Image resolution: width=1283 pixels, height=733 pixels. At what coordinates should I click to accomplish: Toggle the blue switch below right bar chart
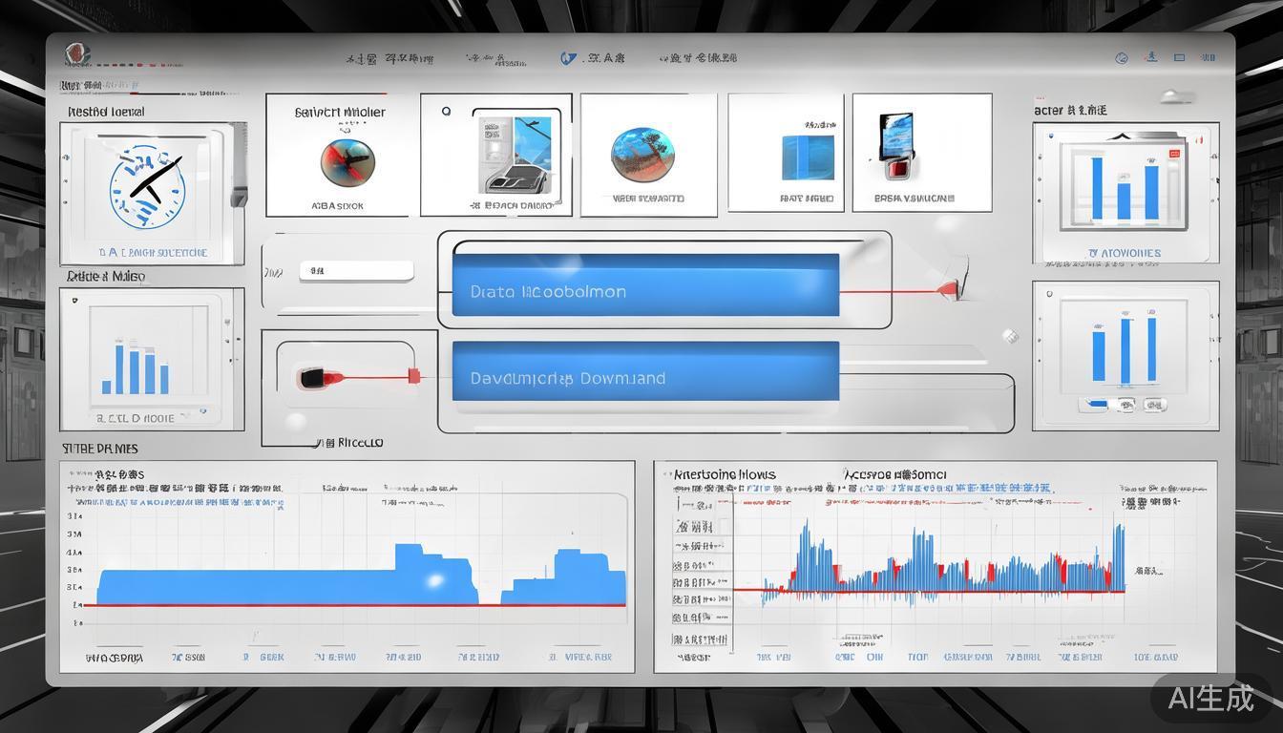(x=1094, y=405)
